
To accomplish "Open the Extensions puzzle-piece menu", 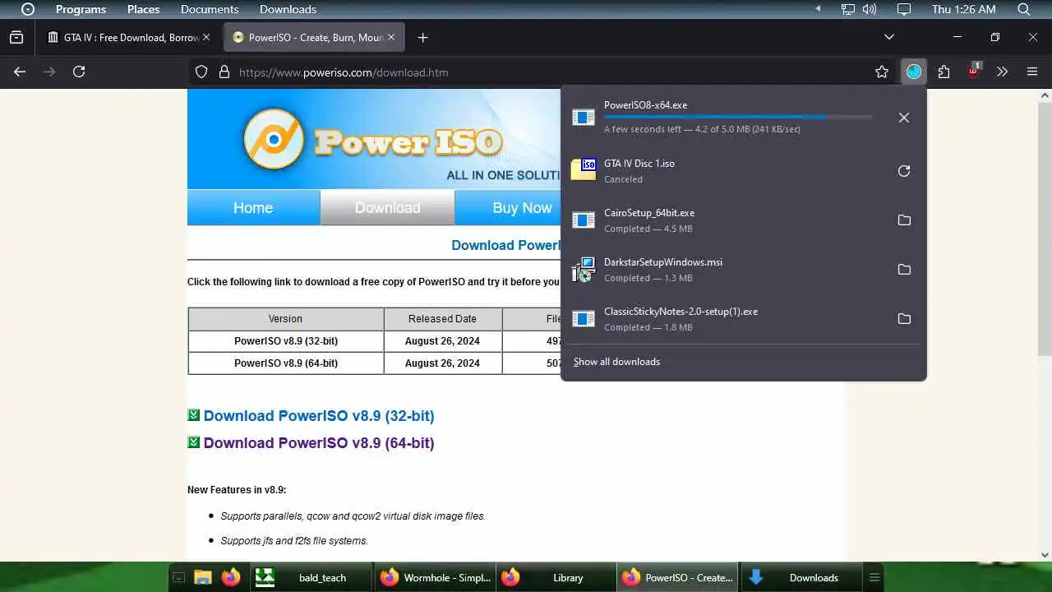I will coord(944,72).
